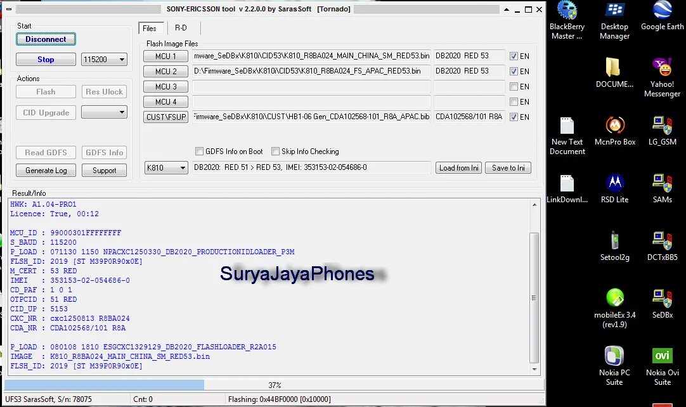
Task: Switch to the Files tab
Action: [x=151, y=29]
